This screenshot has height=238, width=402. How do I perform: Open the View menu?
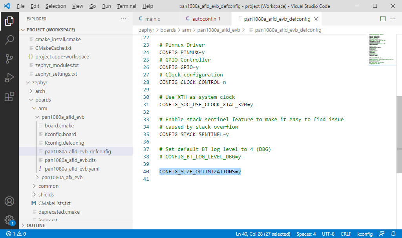[x=77, y=6]
